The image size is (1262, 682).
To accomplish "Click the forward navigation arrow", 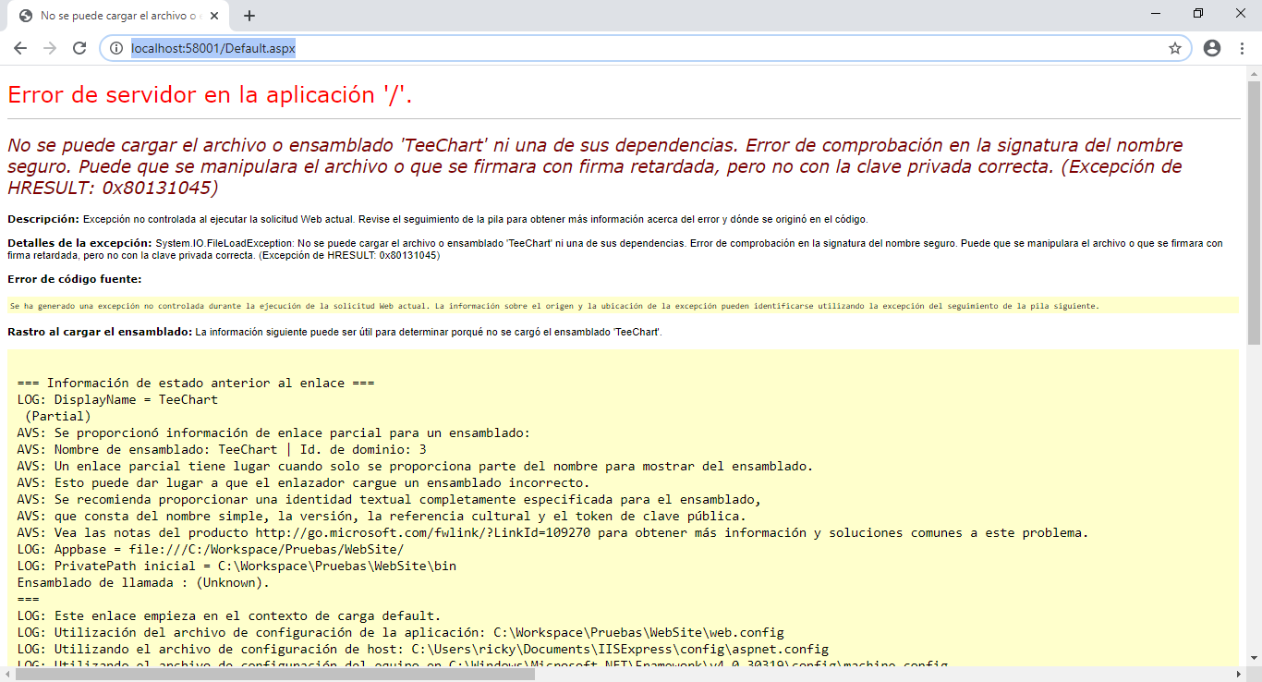I will pos(50,48).
